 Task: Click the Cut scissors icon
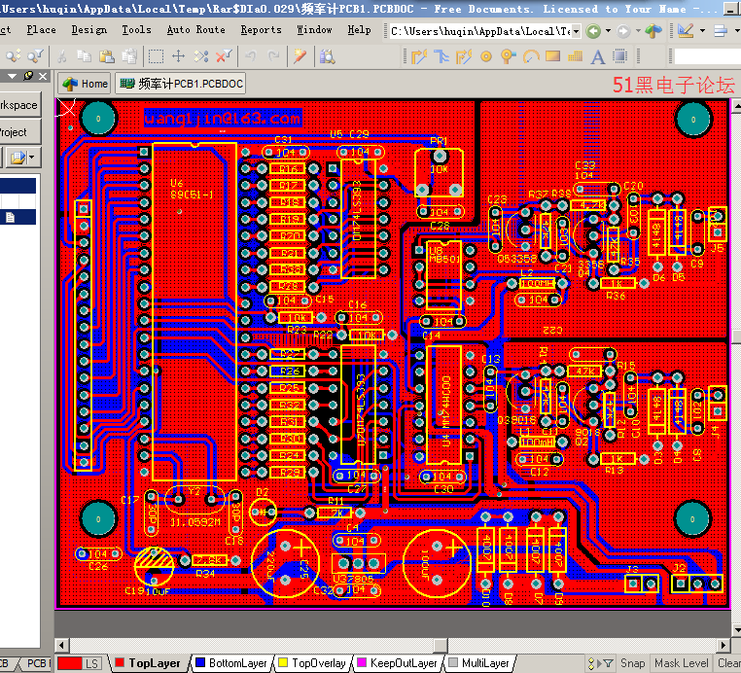(61, 56)
